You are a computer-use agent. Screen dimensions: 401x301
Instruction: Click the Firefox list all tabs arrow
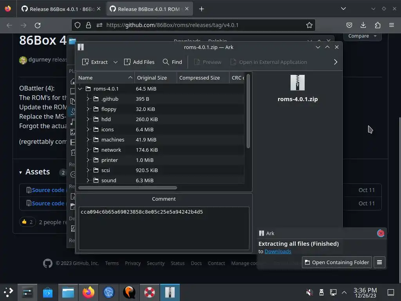[x=343, y=9]
